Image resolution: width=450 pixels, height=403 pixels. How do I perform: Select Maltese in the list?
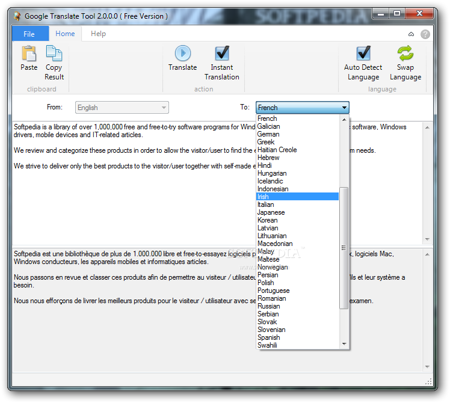[297, 259]
